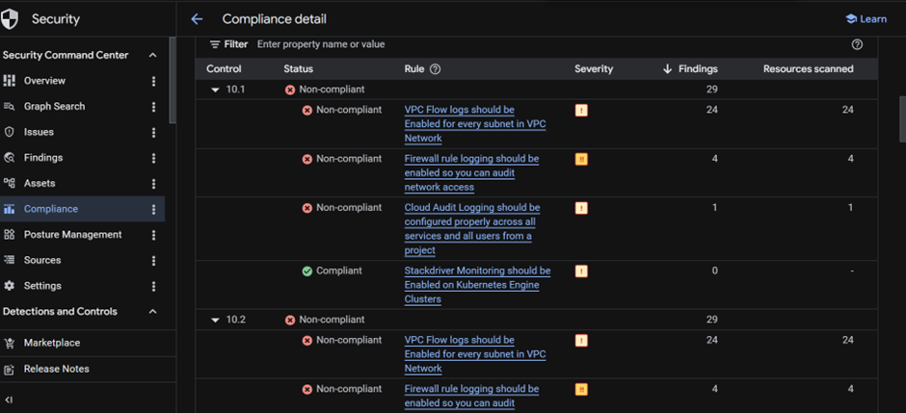This screenshot has width=906, height=413.
Task: Open more options for Assets
Action: click(x=153, y=184)
